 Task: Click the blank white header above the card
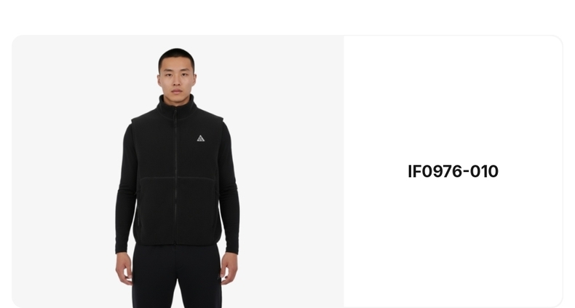(287, 17)
